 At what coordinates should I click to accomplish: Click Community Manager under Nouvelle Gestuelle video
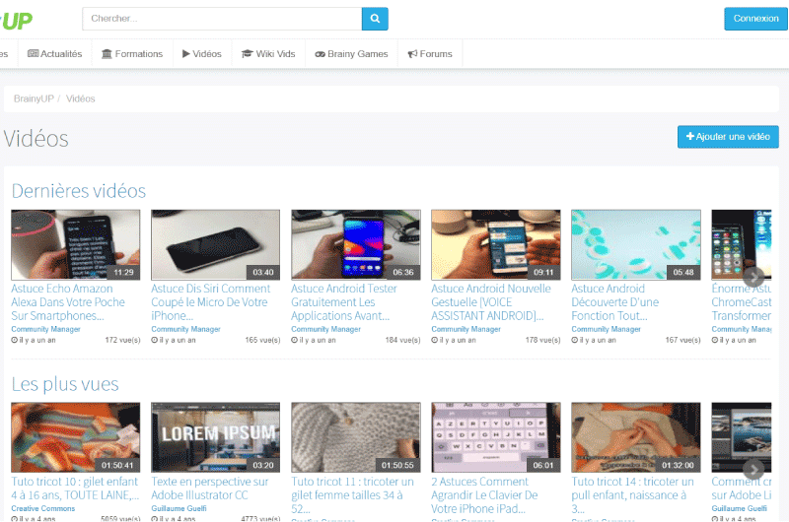(466, 329)
